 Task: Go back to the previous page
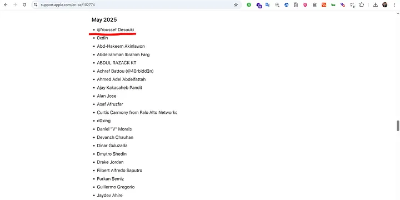6,5
